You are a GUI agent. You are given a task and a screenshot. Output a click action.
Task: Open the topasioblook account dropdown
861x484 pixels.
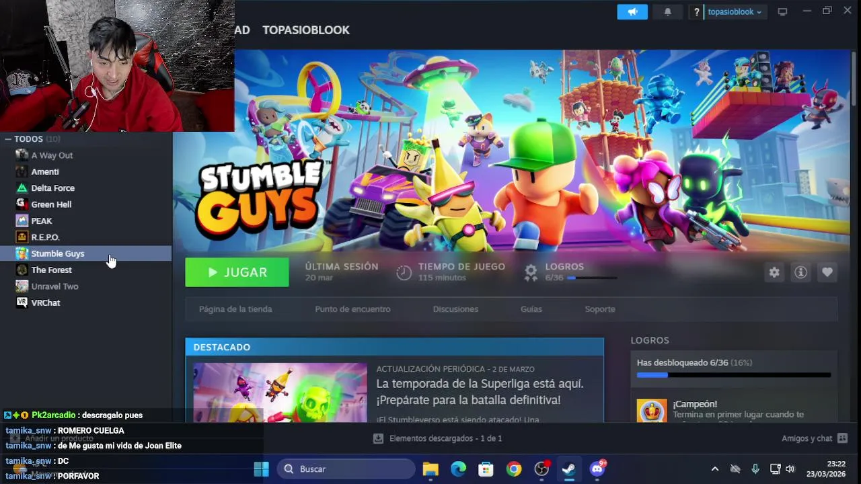tap(735, 12)
